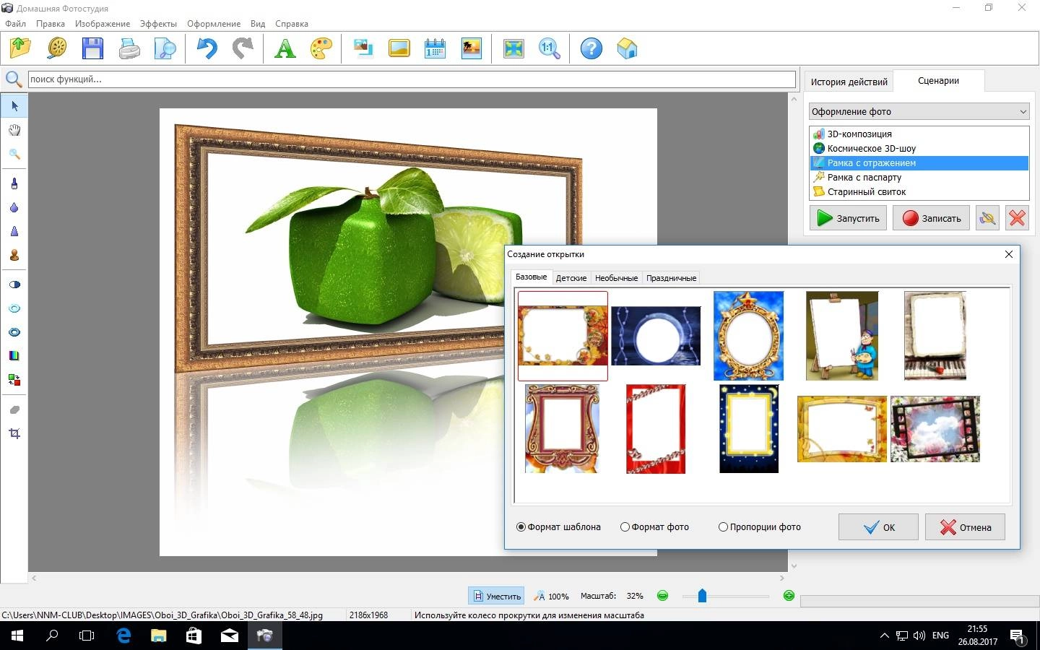
Task: Click the open photo folder toolbar icon
Action: tap(21, 48)
